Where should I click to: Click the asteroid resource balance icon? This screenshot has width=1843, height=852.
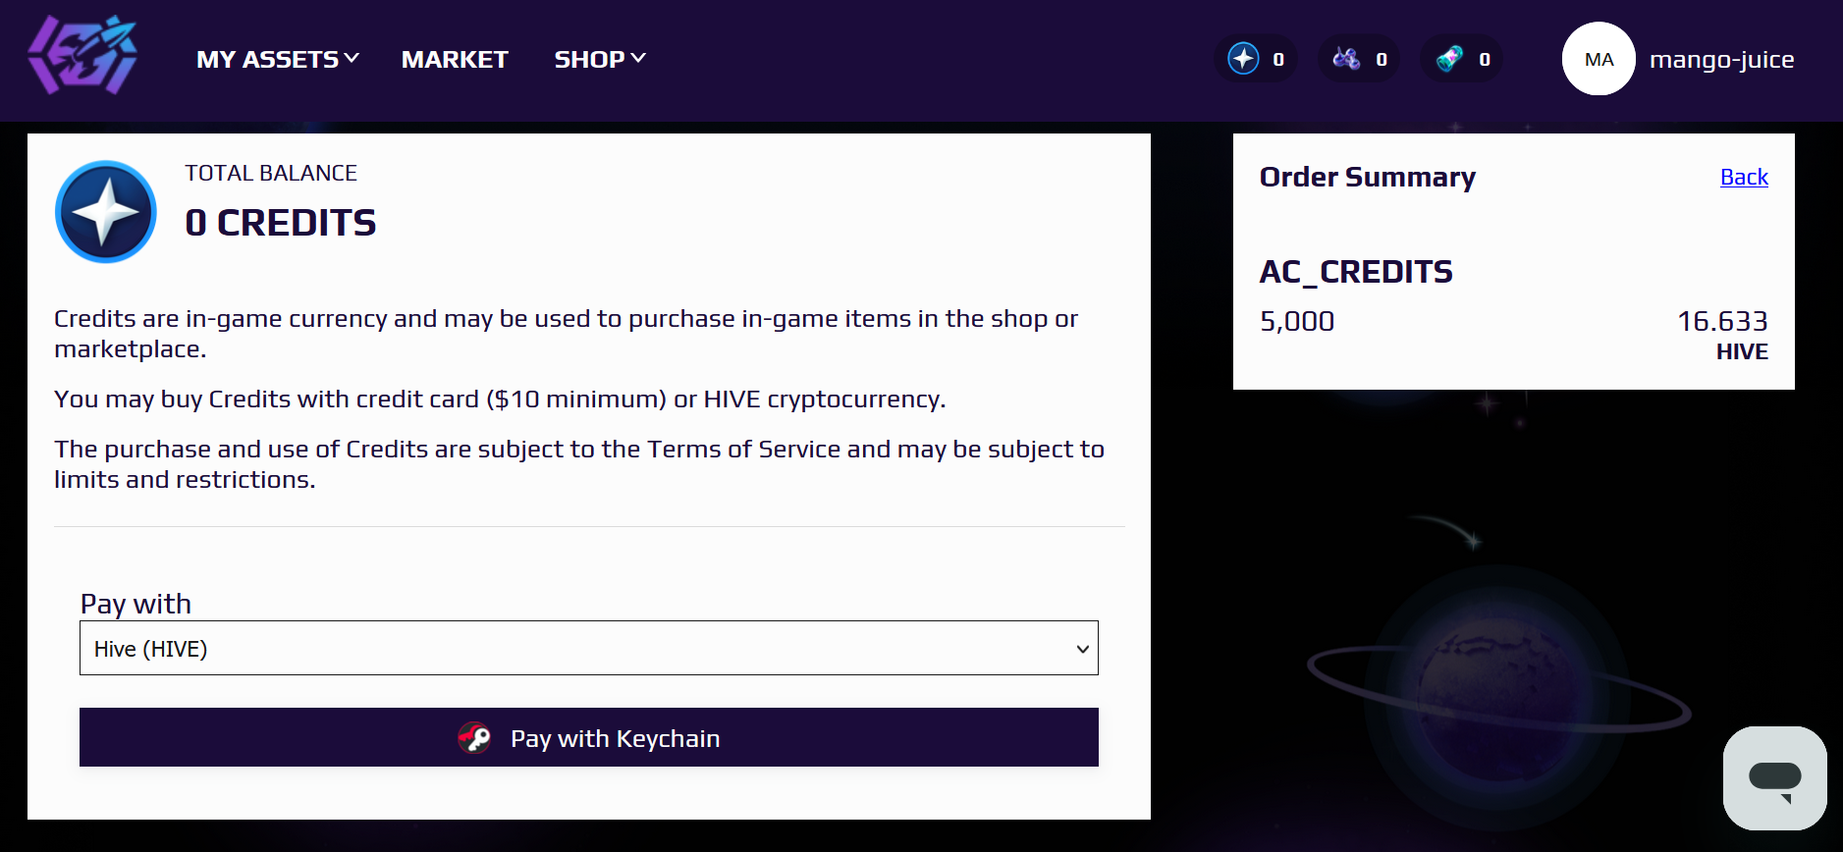pos(1346,59)
